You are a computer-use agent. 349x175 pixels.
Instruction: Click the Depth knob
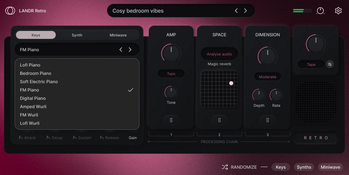pos(259,95)
